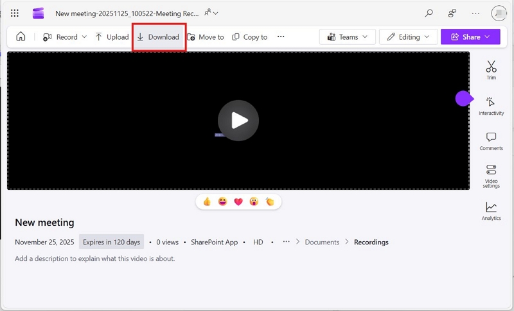Image resolution: width=514 pixels, height=311 pixels.
Task: Open the app launcher grid icon
Action: (14, 13)
